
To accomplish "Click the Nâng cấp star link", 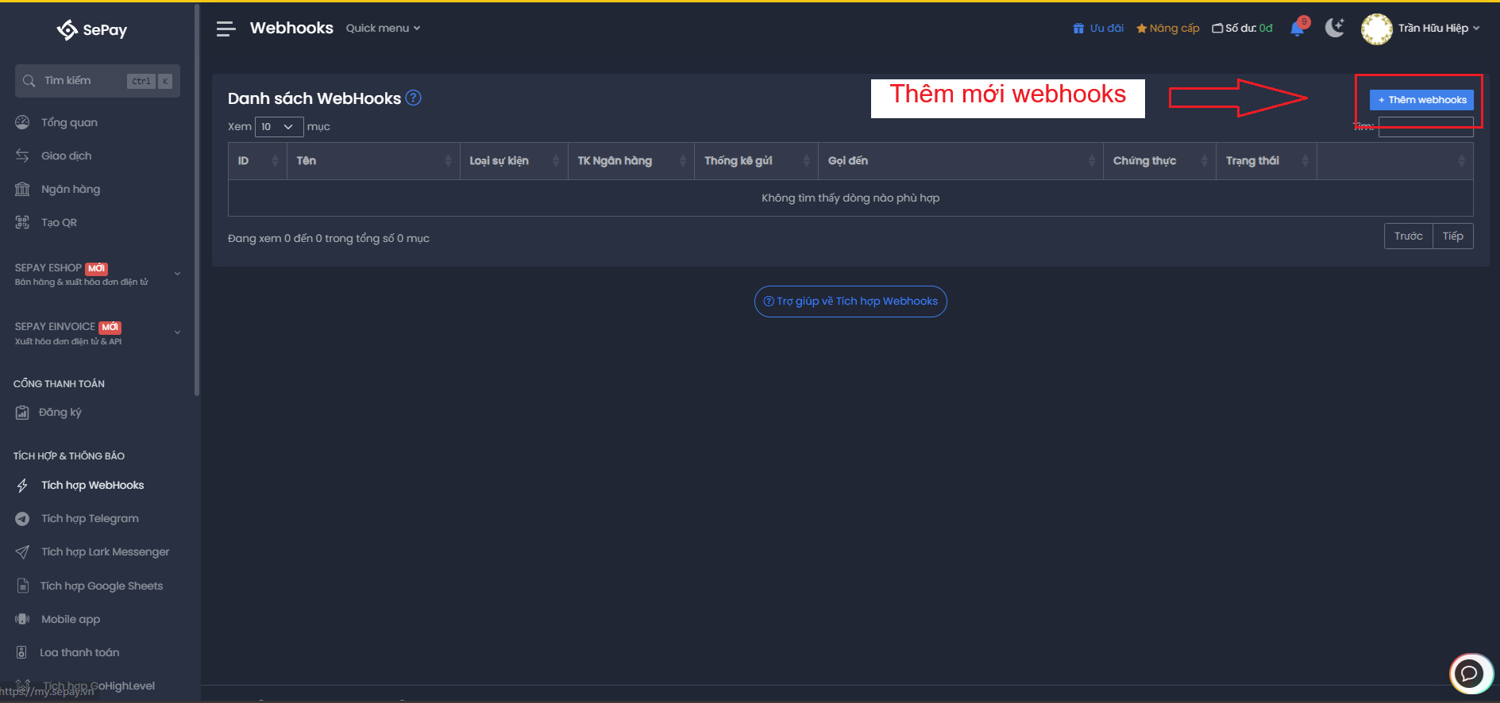I will pyautogui.click(x=1167, y=29).
